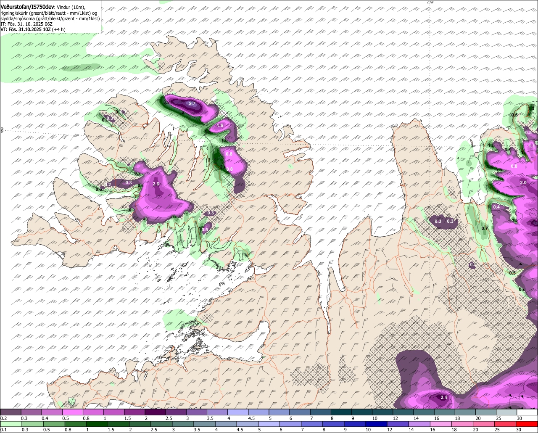Click the IT initial time line 06Z

[26, 24]
